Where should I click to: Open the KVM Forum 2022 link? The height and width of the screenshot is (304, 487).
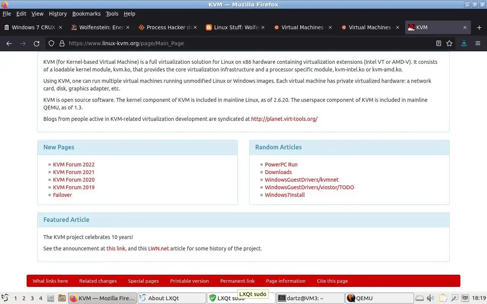click(74, 165)
